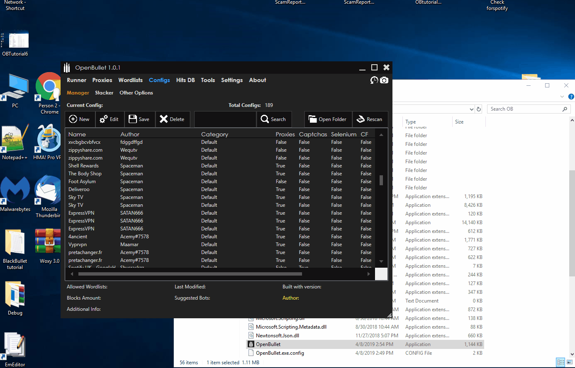Select OpenBullet.exe.config file in Explorer
This screenshot has width=575, height=368.
[x=365, y=353]
